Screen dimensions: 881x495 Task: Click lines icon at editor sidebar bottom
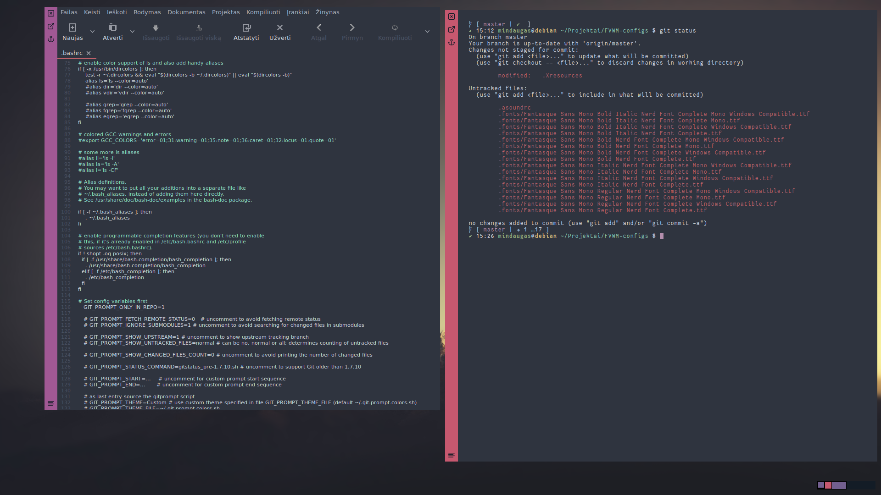coord(51,403)
